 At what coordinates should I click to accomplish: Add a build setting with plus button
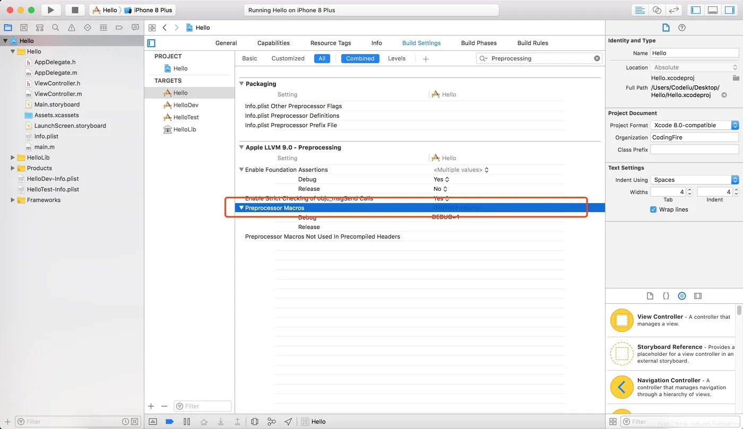(x=426, y=59)
